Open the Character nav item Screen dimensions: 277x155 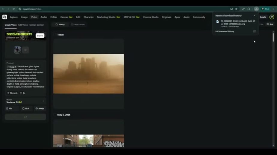[89, 17]
